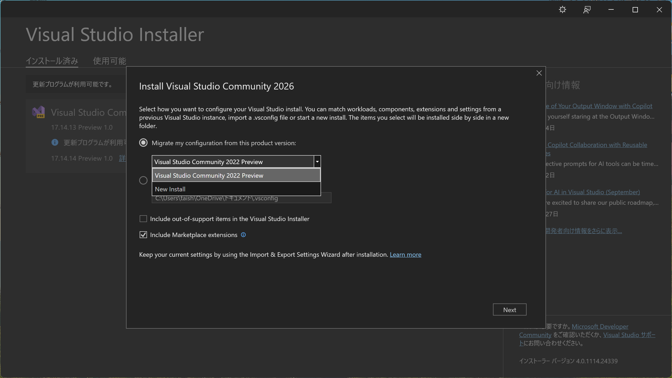
Task: Click the installer version 4.0.1114.24339 text
Action: [568, 361]
